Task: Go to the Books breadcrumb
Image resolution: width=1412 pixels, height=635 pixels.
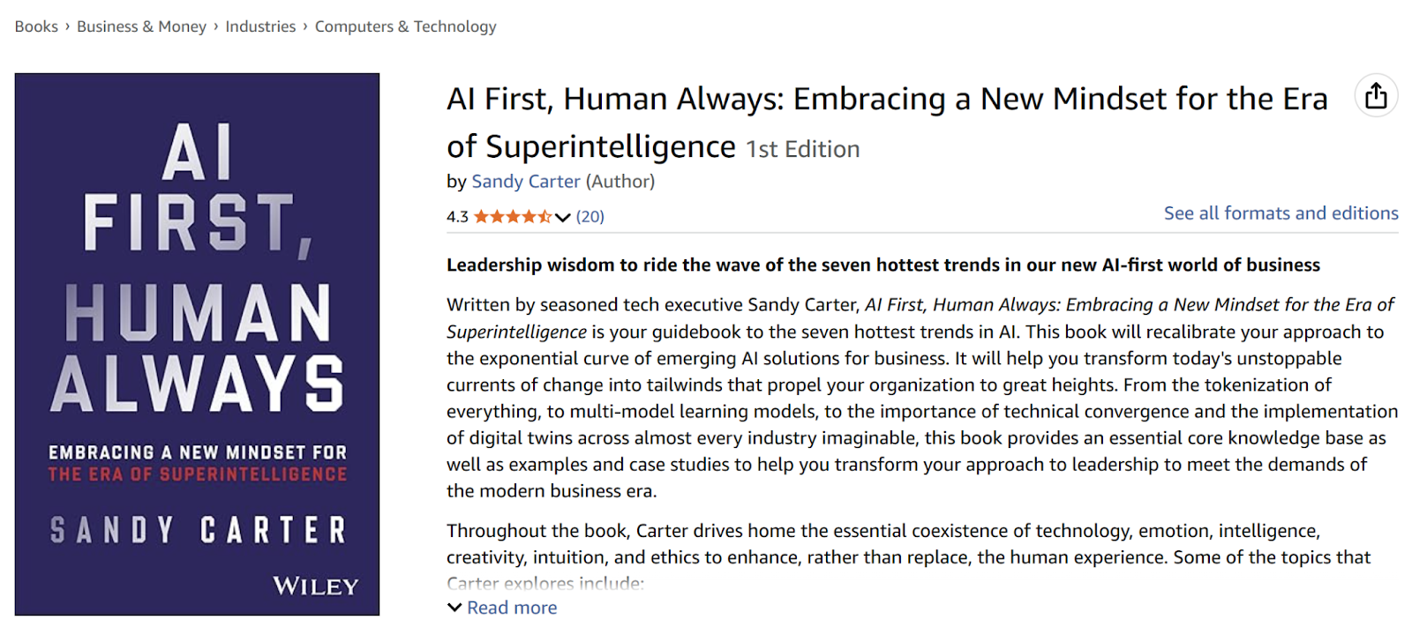Action: 36,26
